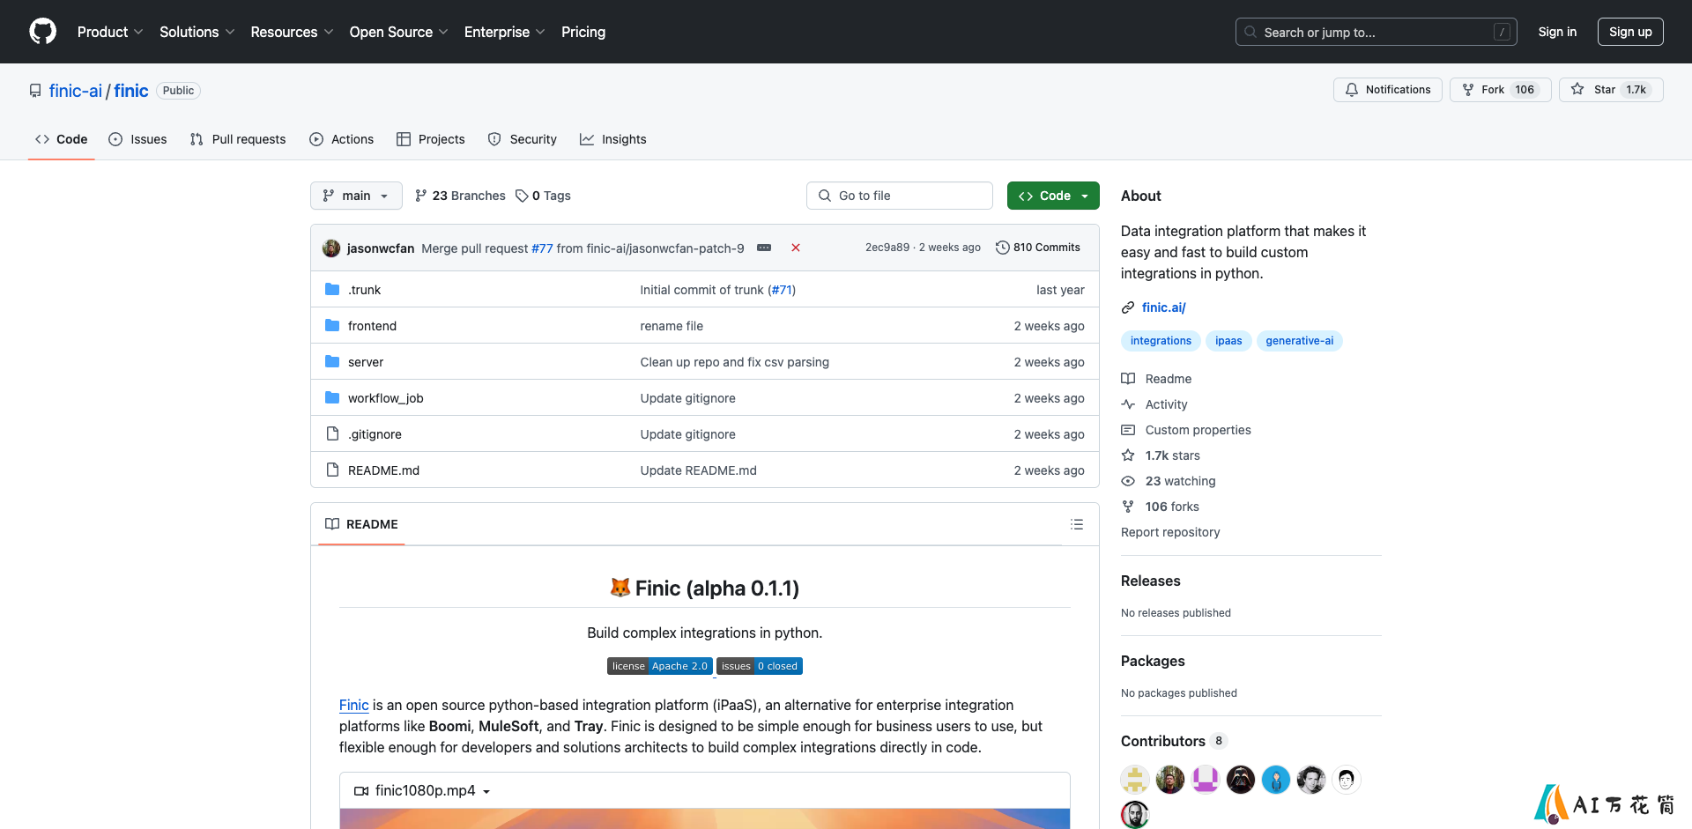
Task: Switch to the Insights tab
Action: 613,139
